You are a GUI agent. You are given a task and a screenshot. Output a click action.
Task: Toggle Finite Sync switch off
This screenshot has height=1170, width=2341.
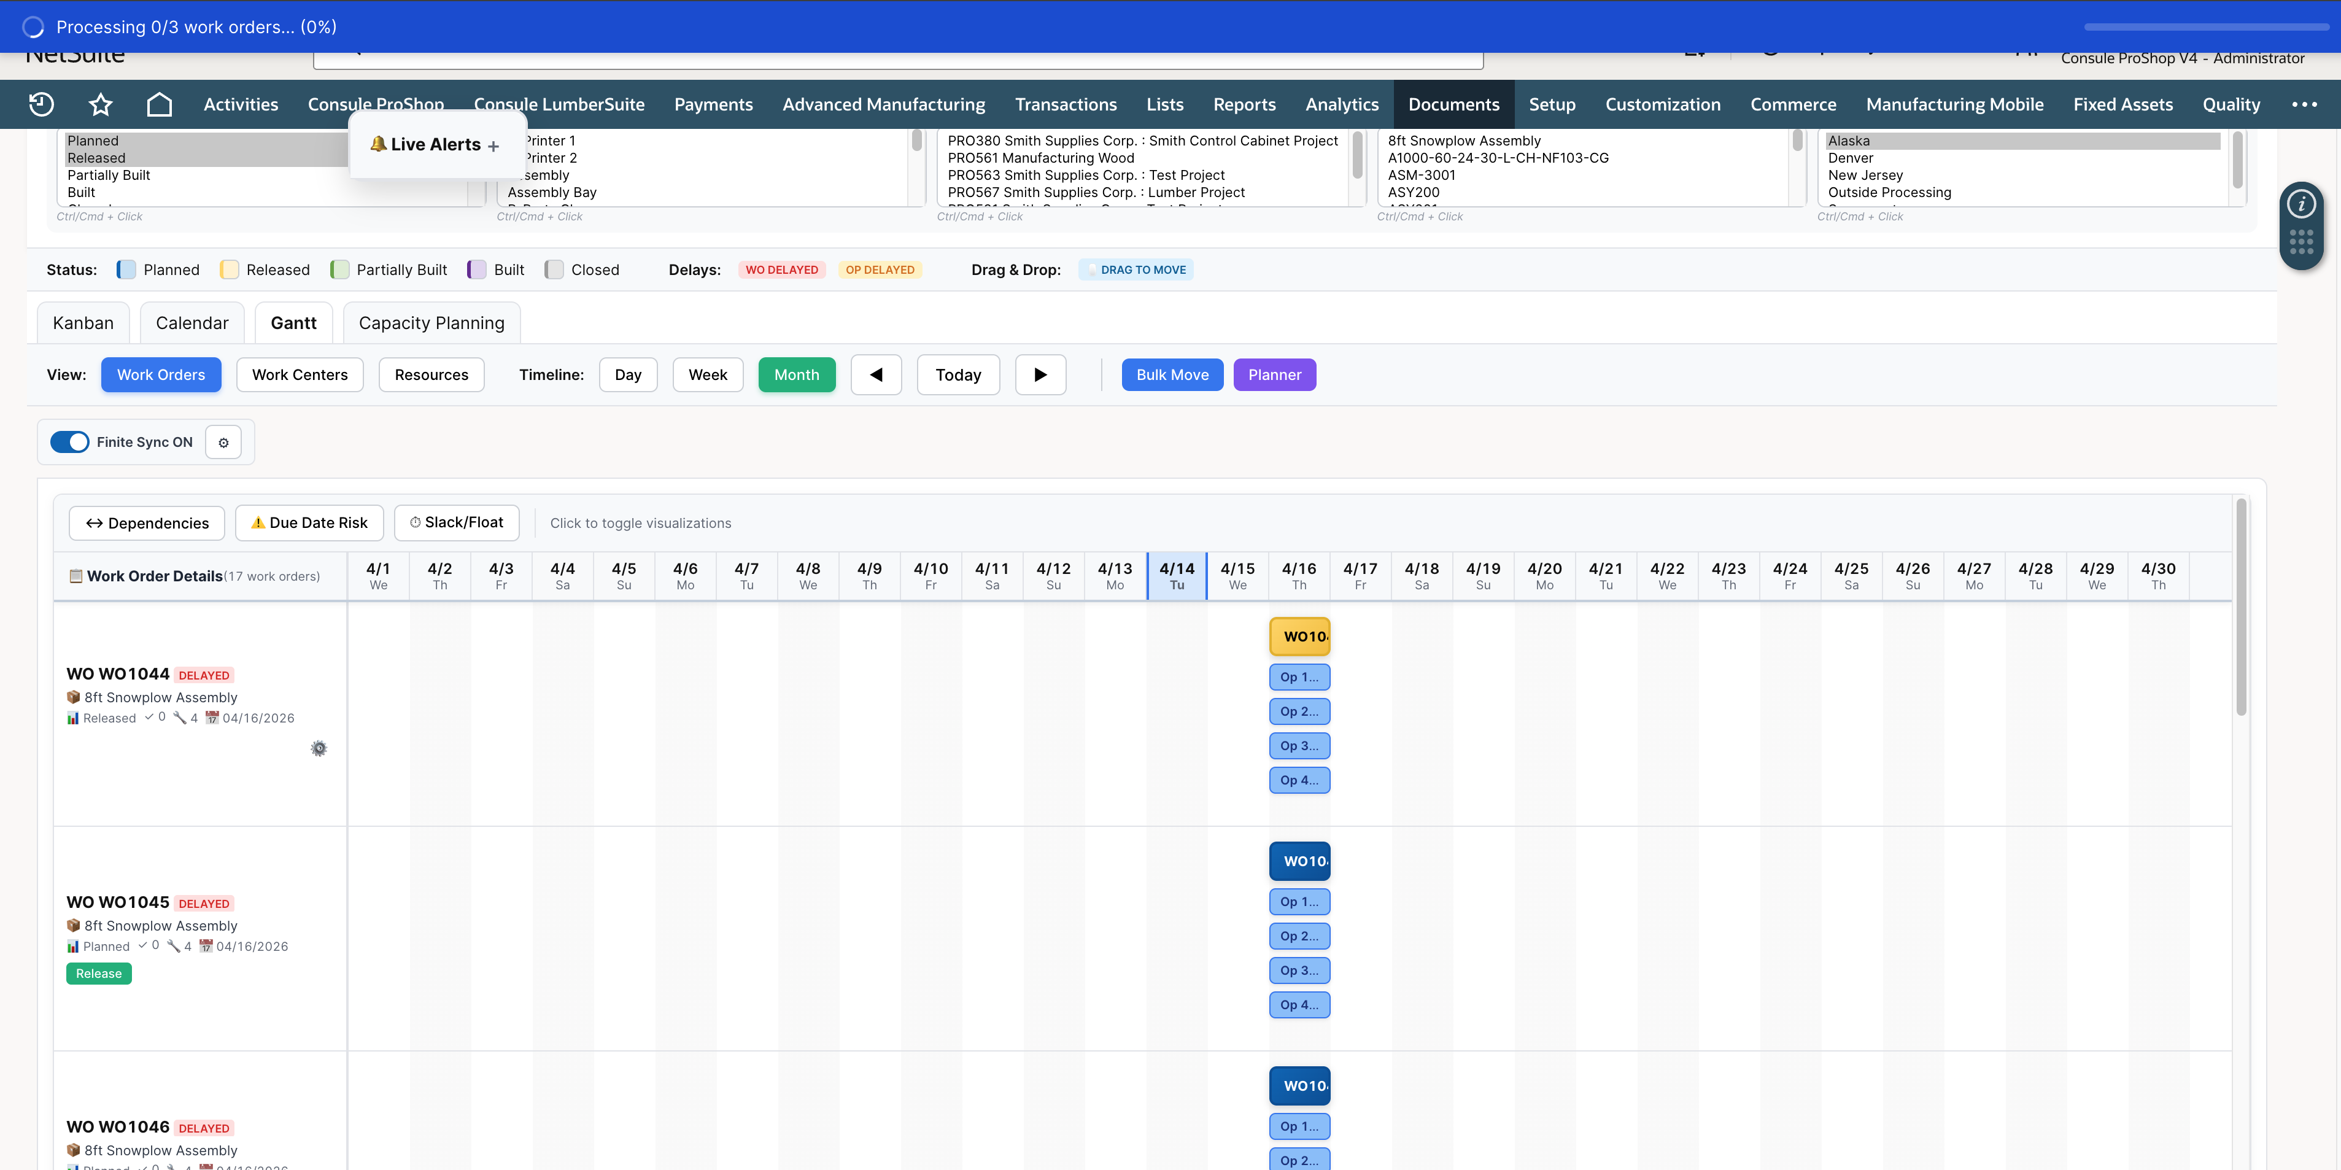coord(70,443)
